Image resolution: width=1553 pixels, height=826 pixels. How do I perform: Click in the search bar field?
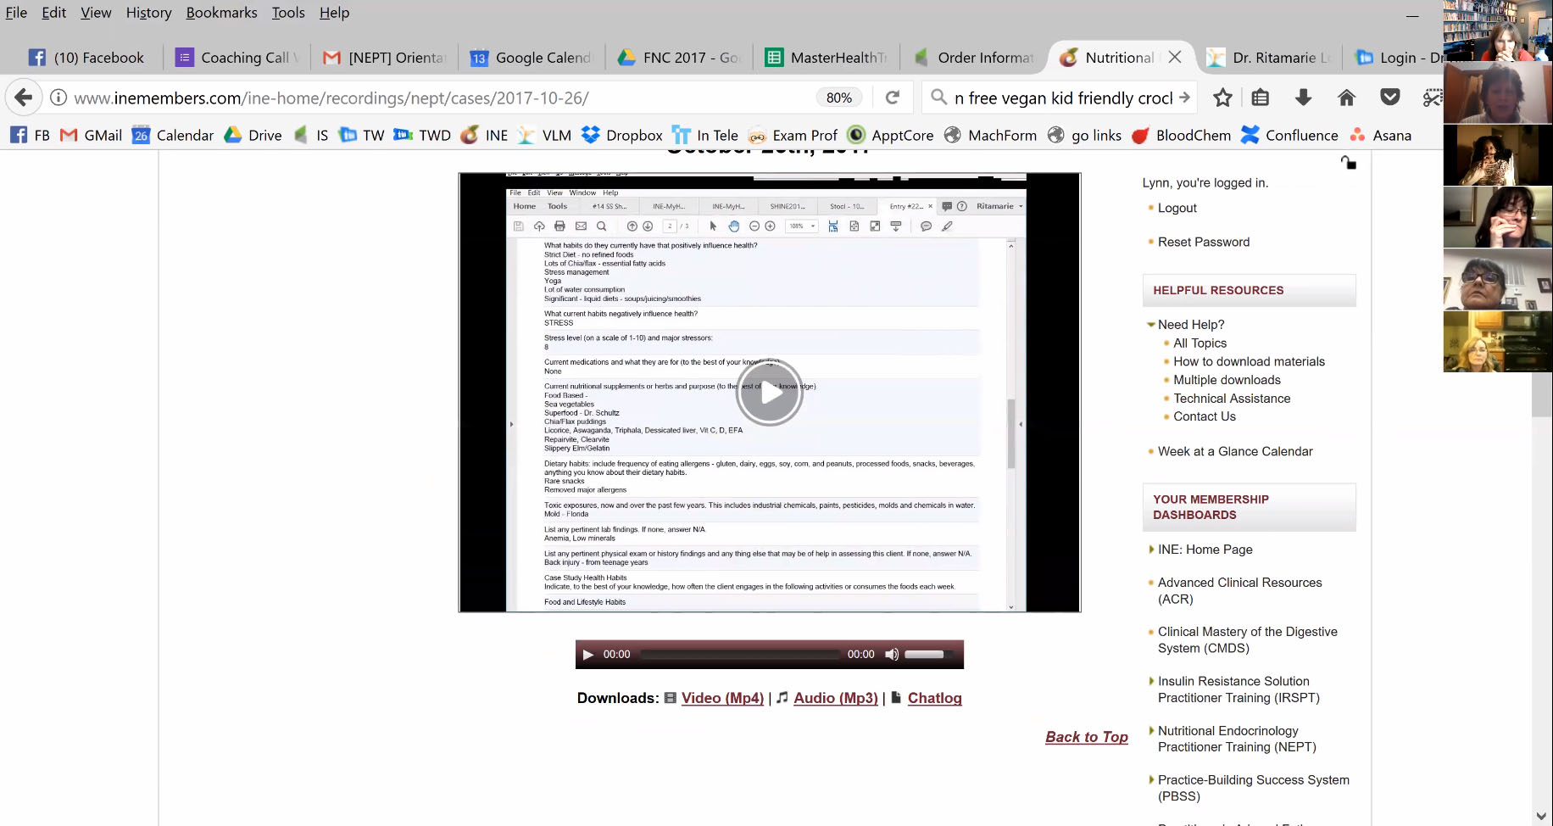click(x=1063, y=98)
